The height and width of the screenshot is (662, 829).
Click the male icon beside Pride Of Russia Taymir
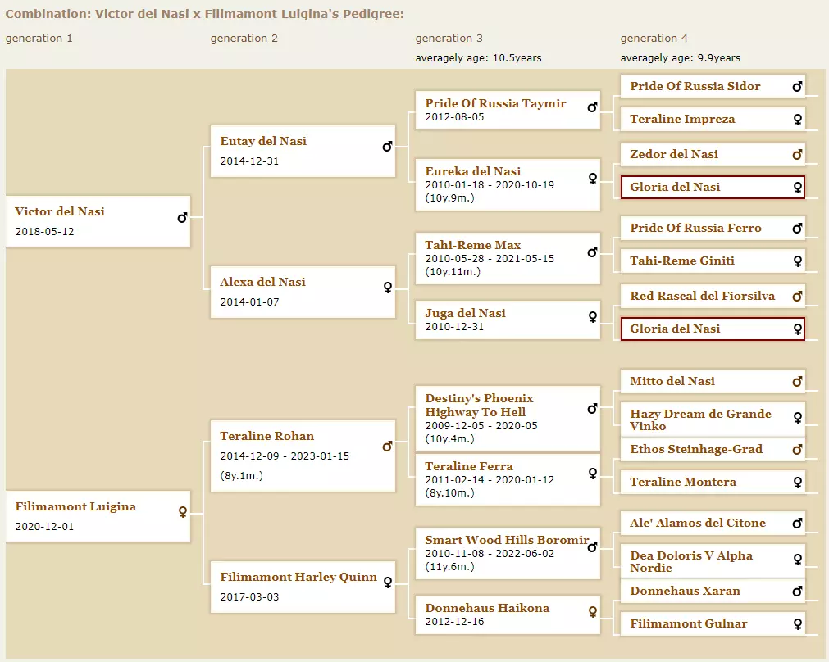[593, 107]
